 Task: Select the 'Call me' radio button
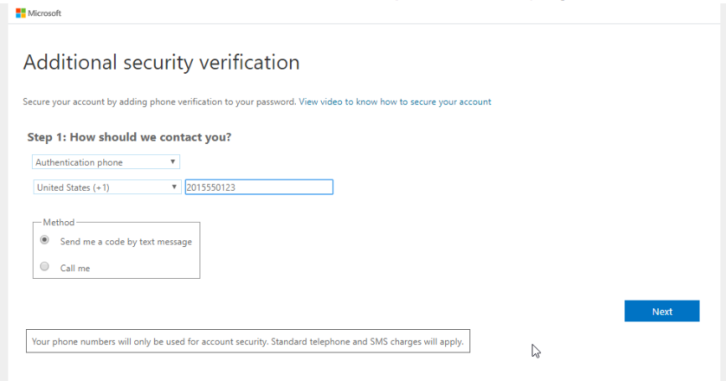(44, 267)
